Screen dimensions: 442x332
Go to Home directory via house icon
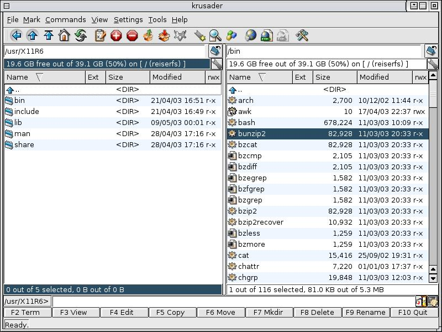point(64,36)
